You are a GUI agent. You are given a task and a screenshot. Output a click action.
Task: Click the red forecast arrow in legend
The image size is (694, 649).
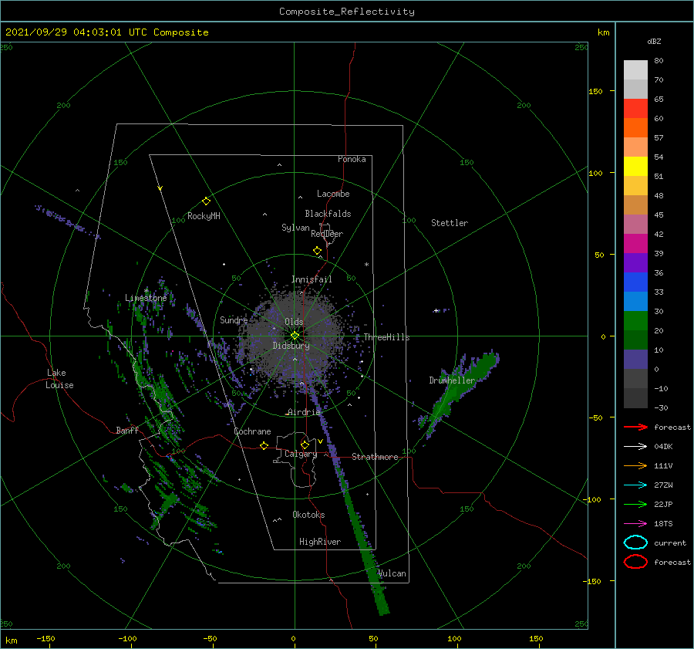point(635,427)
